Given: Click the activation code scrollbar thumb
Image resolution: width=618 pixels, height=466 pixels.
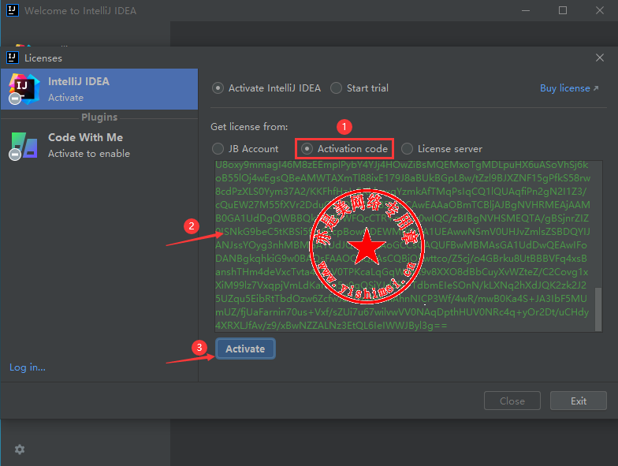Looking at the screenshot, I should 598,309.
